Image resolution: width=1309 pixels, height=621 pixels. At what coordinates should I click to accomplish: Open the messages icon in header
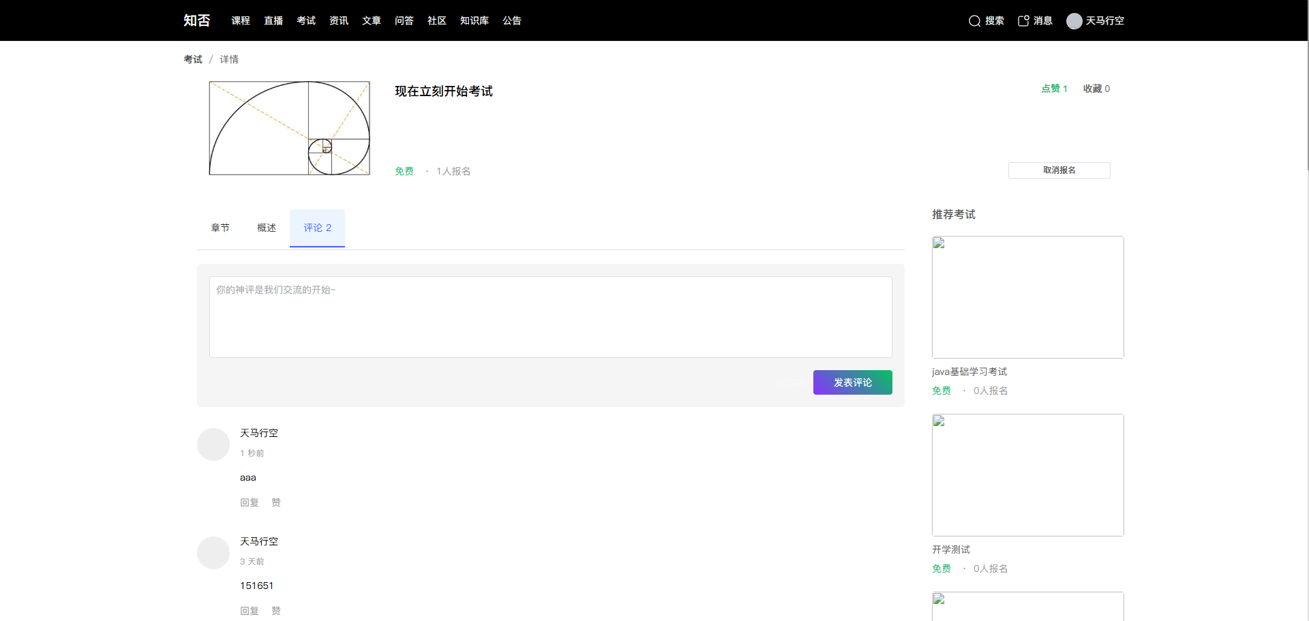coord(1023,21)
